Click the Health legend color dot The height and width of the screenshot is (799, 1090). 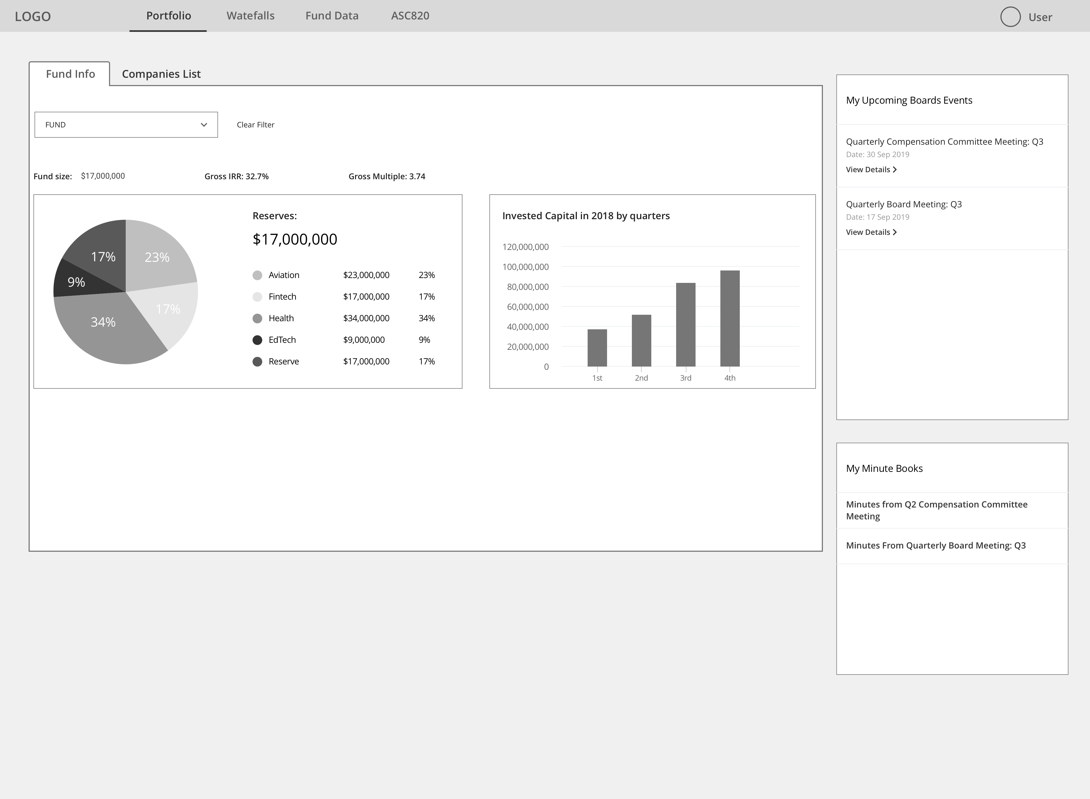click(x=257, y=318)
